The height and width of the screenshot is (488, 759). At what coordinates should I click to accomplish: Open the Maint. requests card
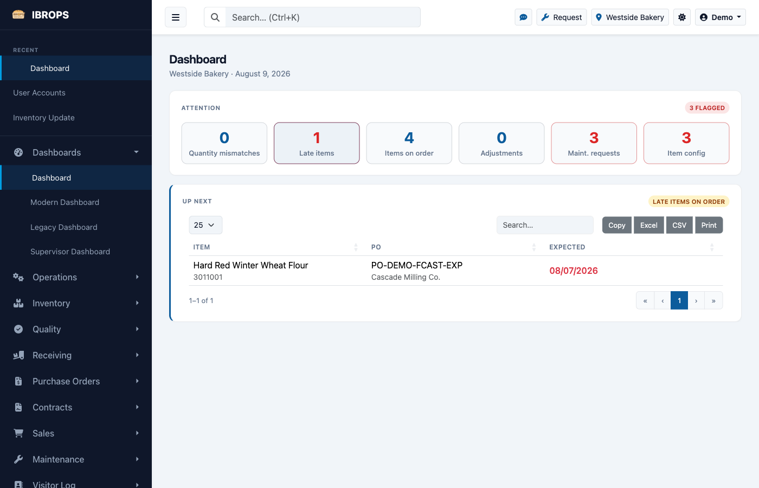tap(594, 143)
